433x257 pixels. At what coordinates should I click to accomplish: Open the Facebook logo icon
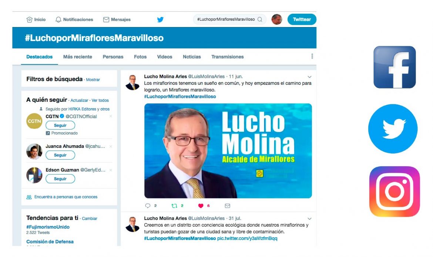tap(395, 67)
